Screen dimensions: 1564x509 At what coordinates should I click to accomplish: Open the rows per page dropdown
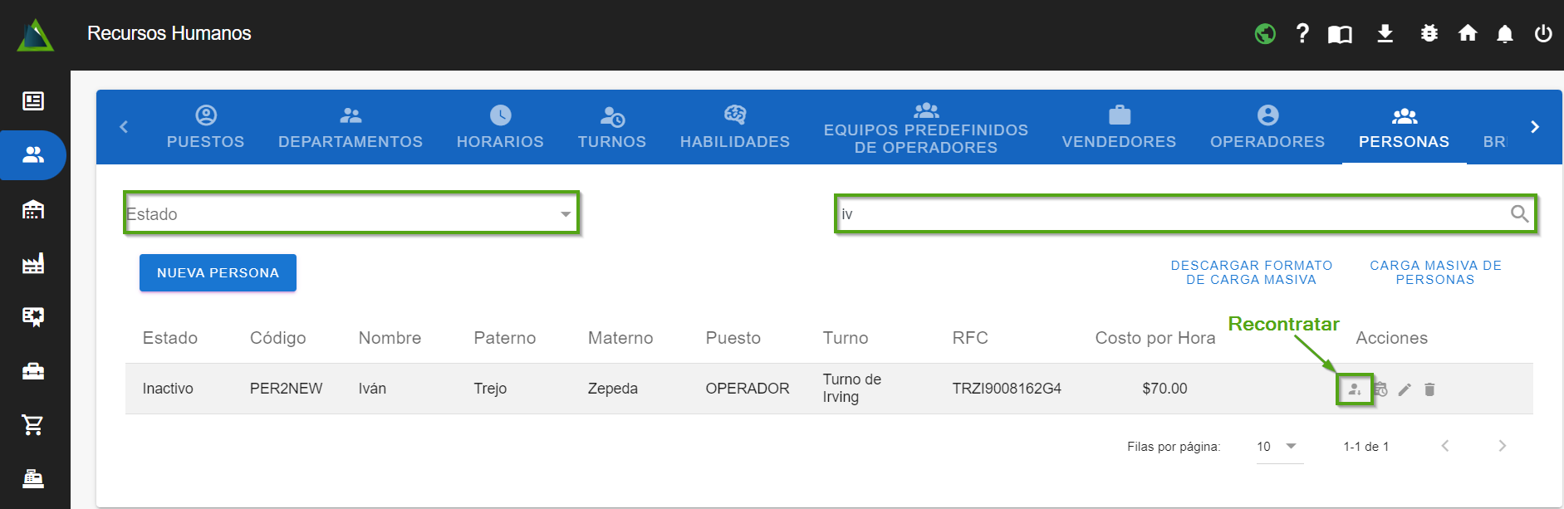[1278, 447]
